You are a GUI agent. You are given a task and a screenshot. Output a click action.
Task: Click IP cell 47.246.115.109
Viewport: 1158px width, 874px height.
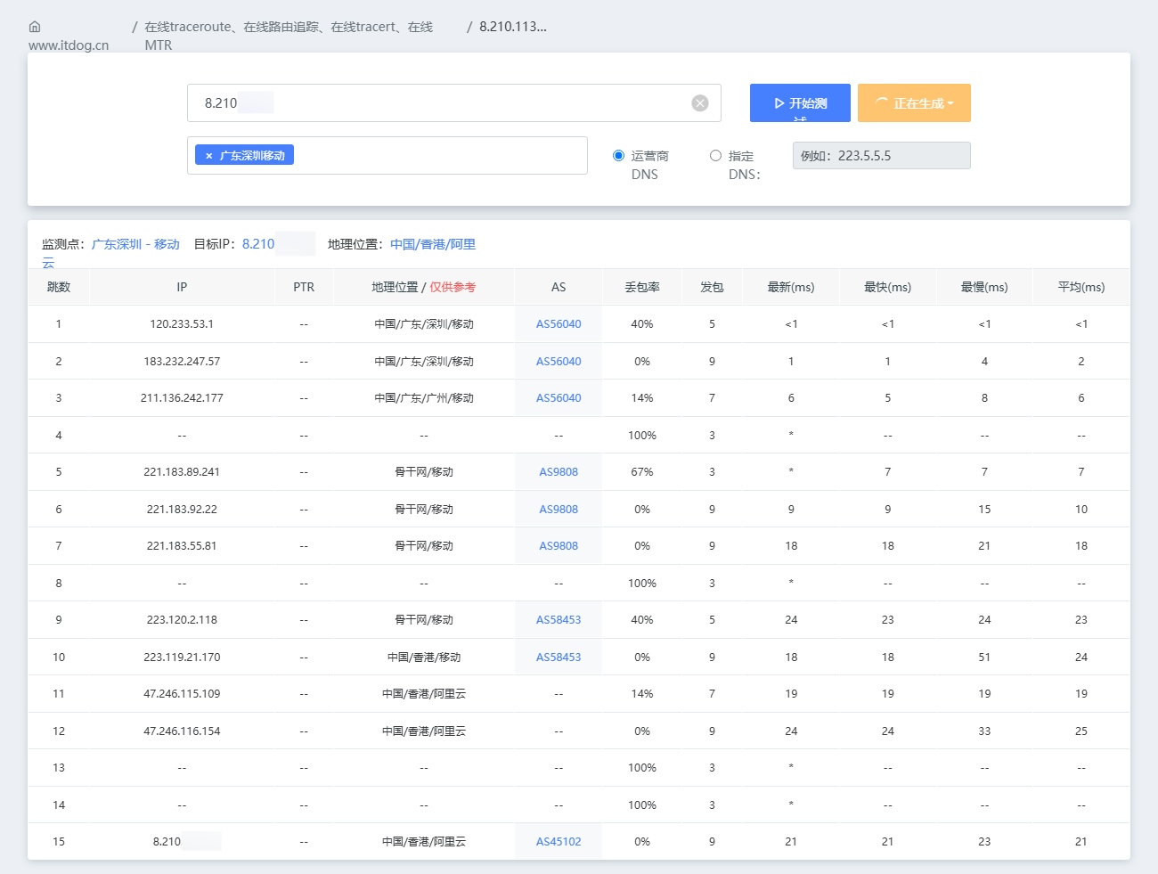coord(182,694)
